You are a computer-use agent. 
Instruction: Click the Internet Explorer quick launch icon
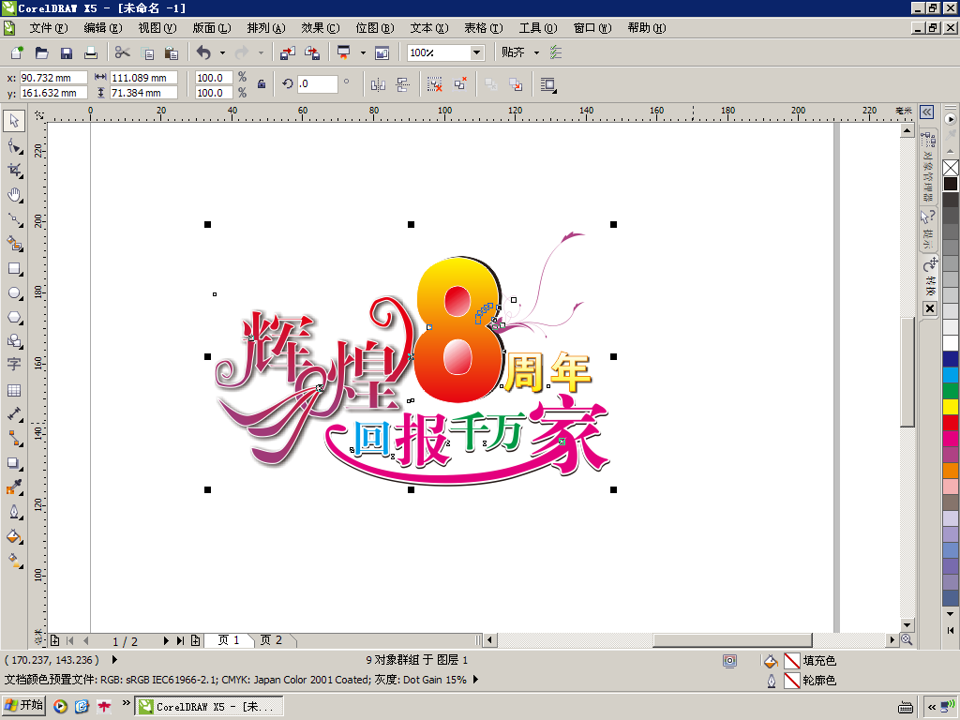point(82,707)
